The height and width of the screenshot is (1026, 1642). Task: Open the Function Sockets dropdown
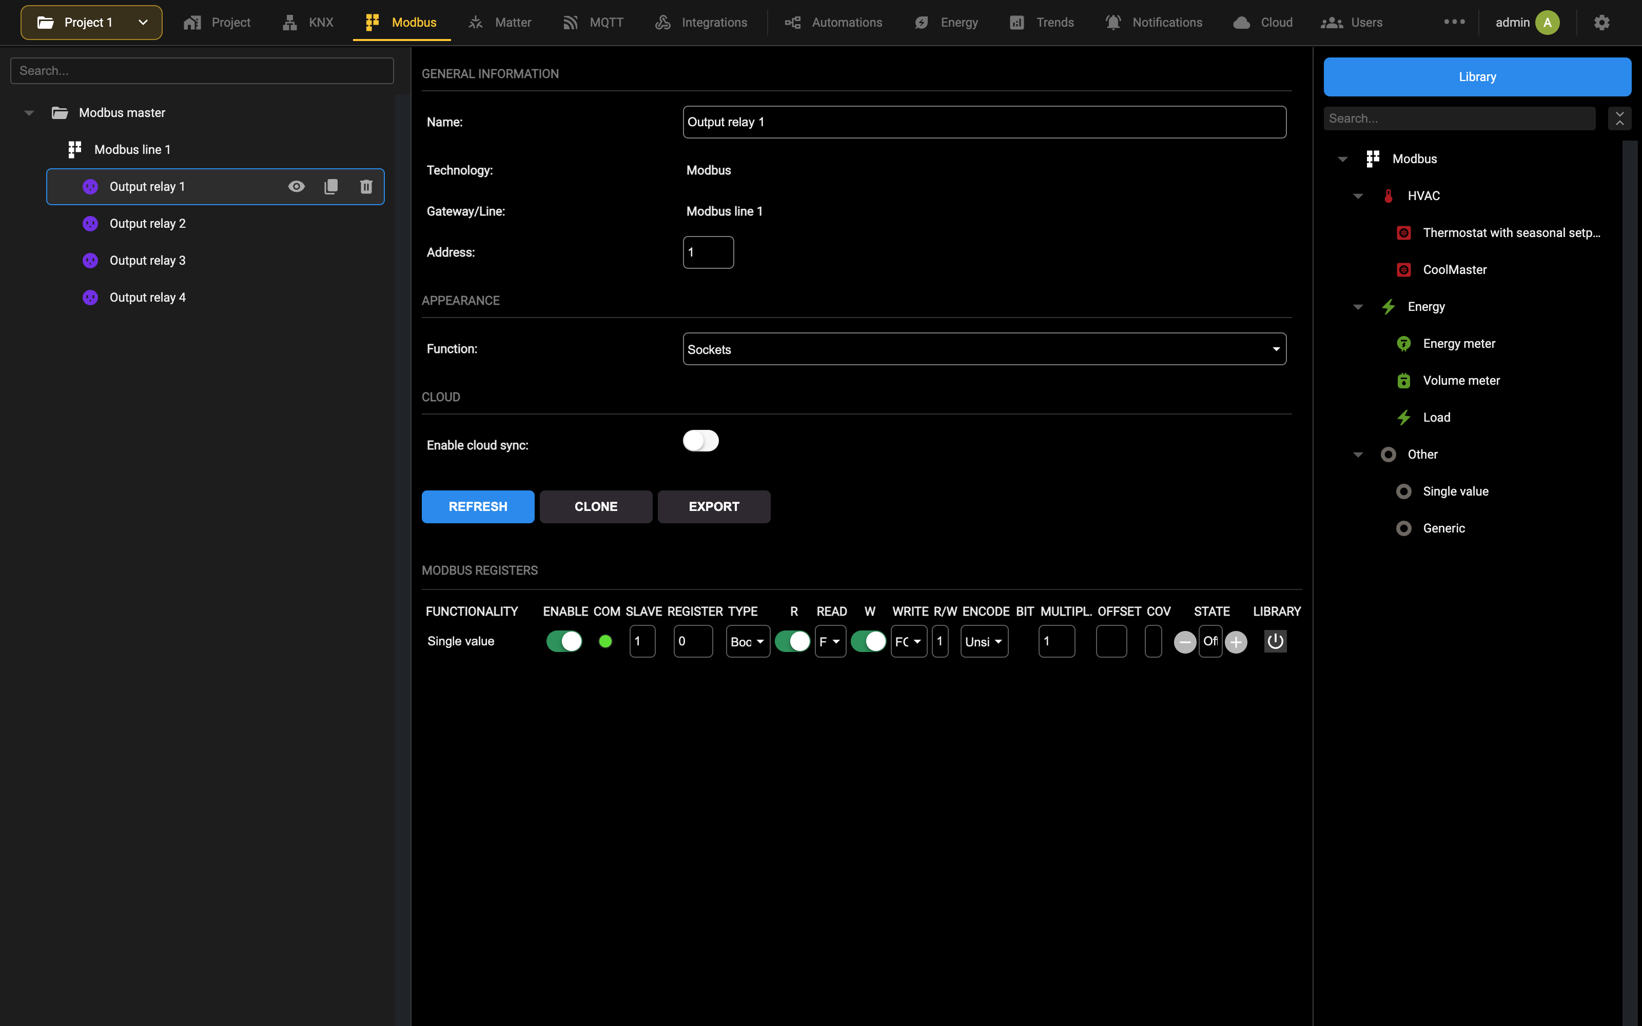pyautogui.click(x=984, y=349)
